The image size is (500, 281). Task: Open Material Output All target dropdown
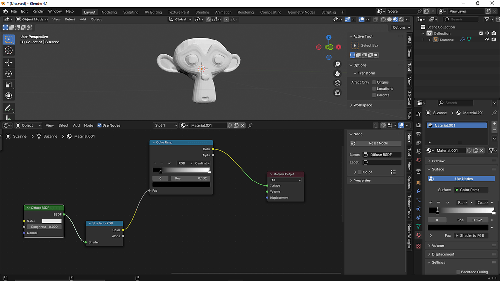pos(286,180)
